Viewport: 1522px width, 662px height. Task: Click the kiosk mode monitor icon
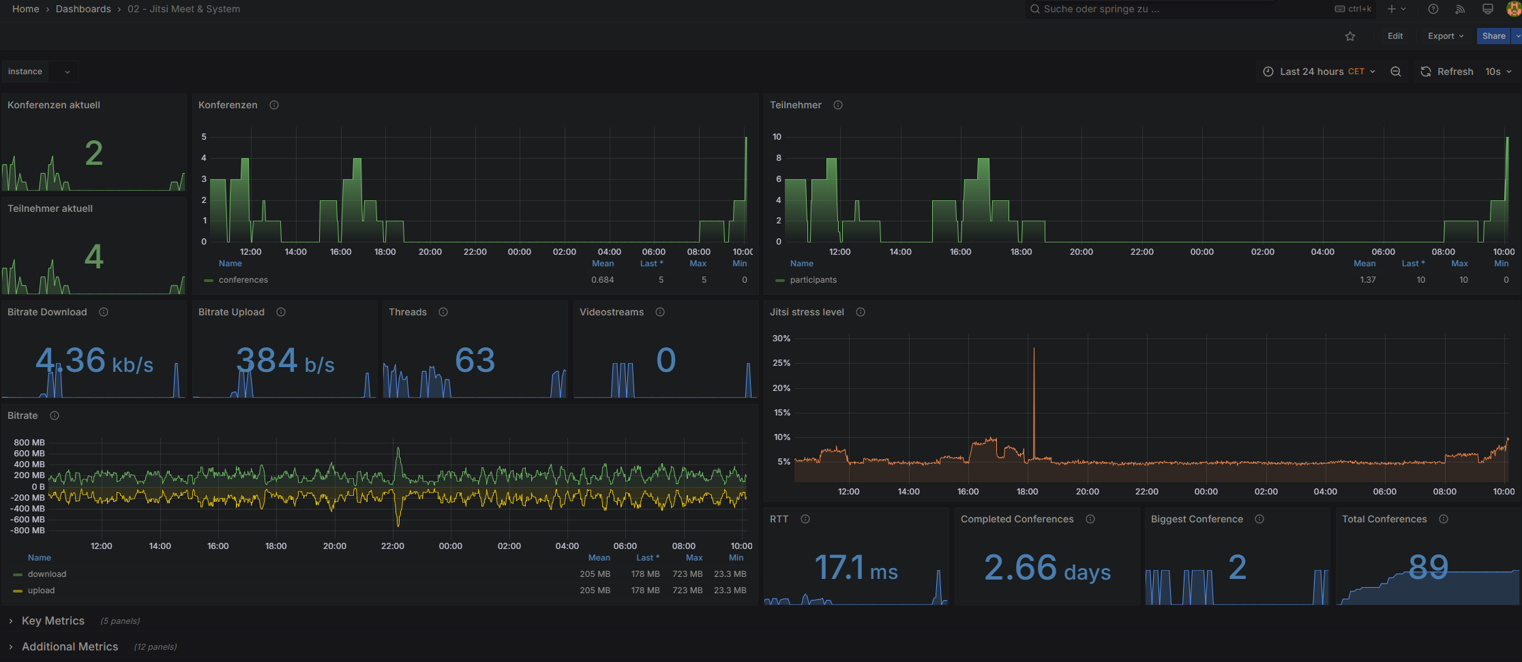(1487, 9)
